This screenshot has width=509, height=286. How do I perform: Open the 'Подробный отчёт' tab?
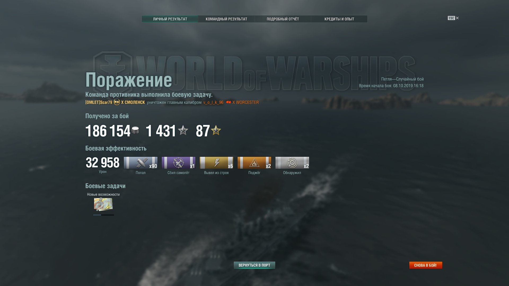coord(283,19)
